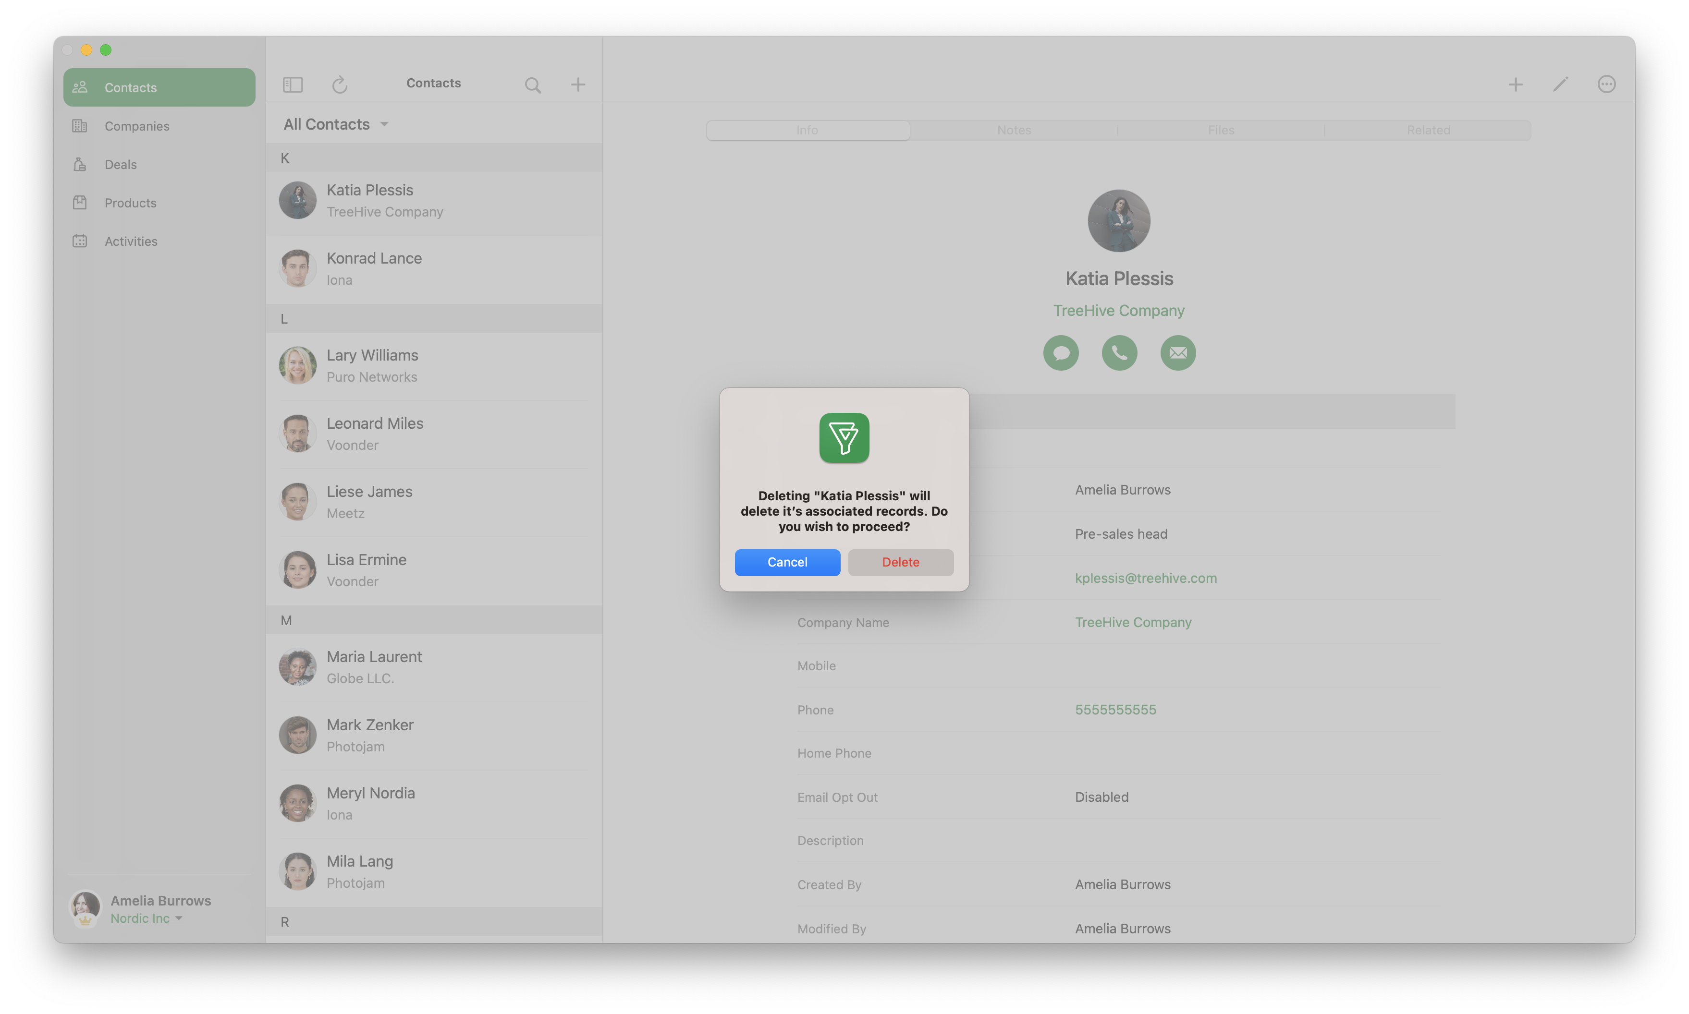Click the Delete button in dialog

(x=900, y=562)
